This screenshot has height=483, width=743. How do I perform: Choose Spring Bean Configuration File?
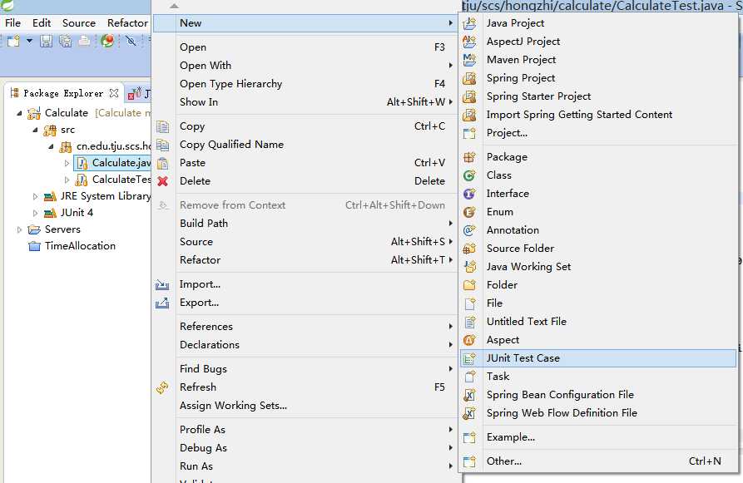(560, 395)
